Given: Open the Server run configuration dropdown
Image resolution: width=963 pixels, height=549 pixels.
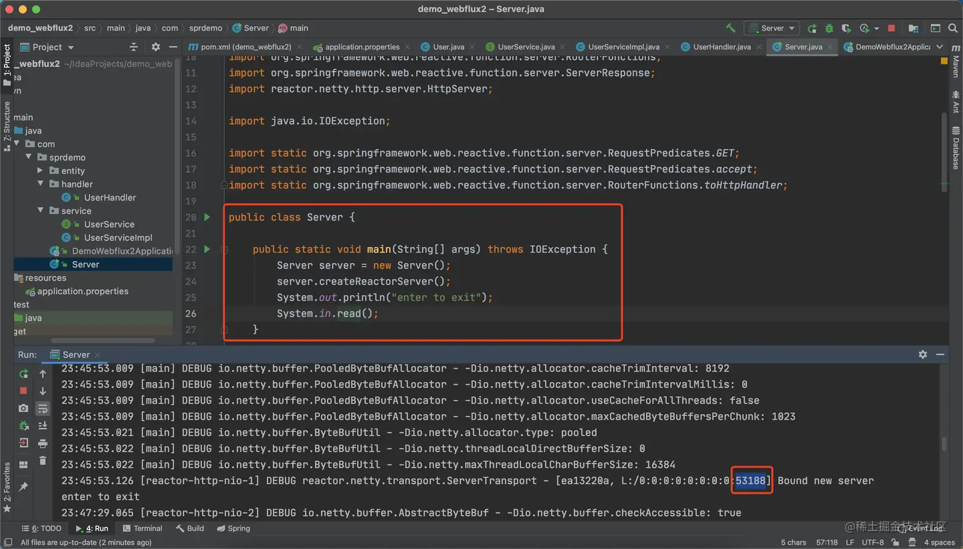Looking at the screenshot, I should (773, 28).
